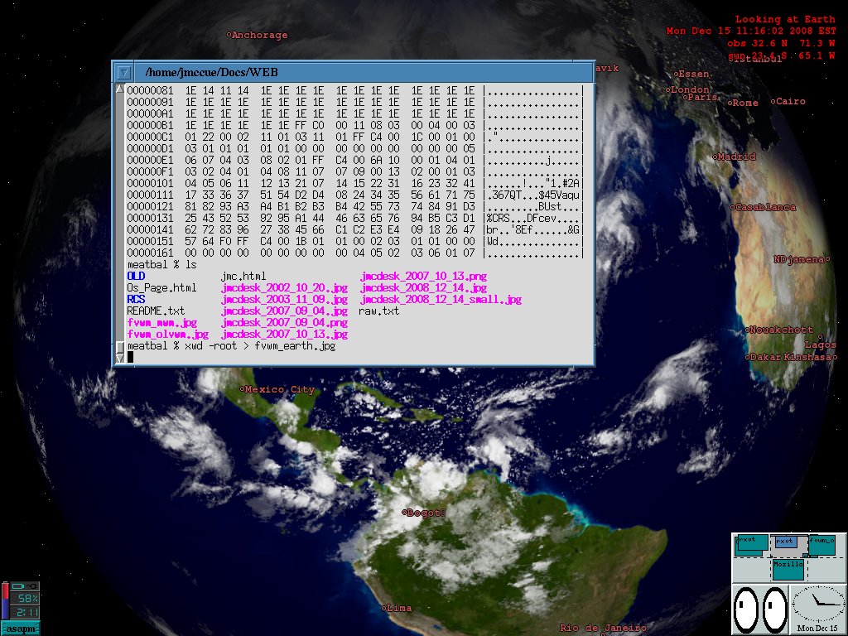
Task: Click the terminal scrollbar trough
Action: pos(120,216)
